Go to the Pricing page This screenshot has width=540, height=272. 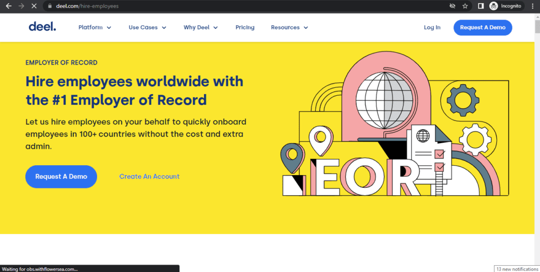245,27
